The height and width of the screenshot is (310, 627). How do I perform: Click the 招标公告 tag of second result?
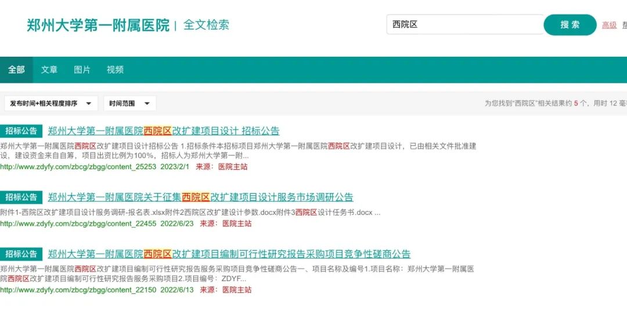pos(21,197)
